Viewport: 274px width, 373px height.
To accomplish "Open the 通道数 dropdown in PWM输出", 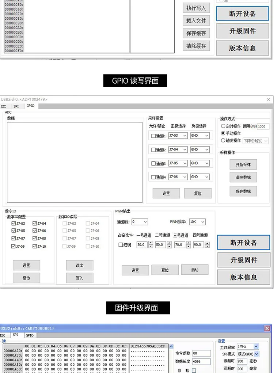I will pyautogui.click(x=145, y=222).
